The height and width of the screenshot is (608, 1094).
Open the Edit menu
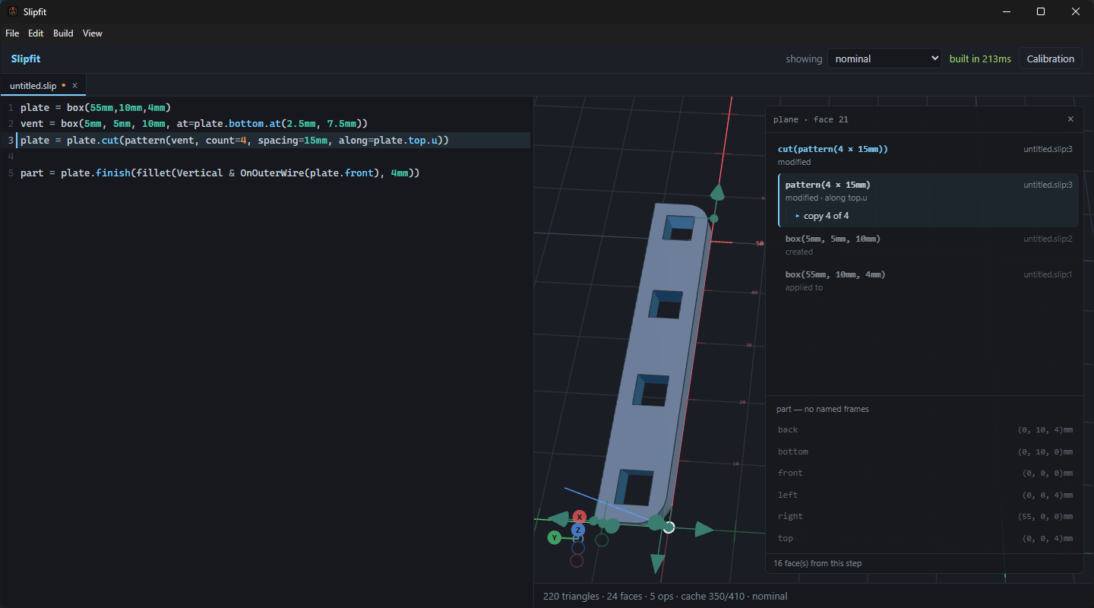(x=36, y=33)
